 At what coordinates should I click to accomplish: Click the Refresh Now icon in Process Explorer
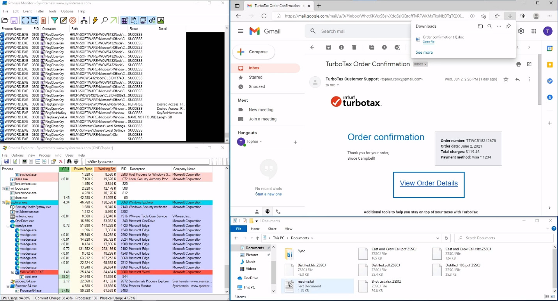tap(15, 161)
